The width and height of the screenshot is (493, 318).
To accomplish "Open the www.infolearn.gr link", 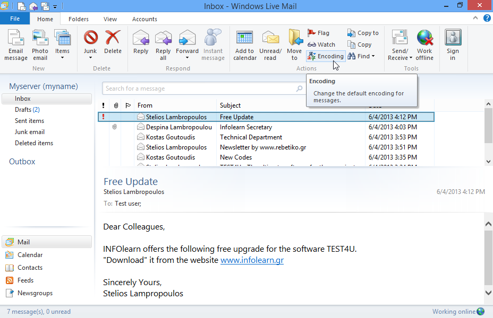I will click(252, 260).
